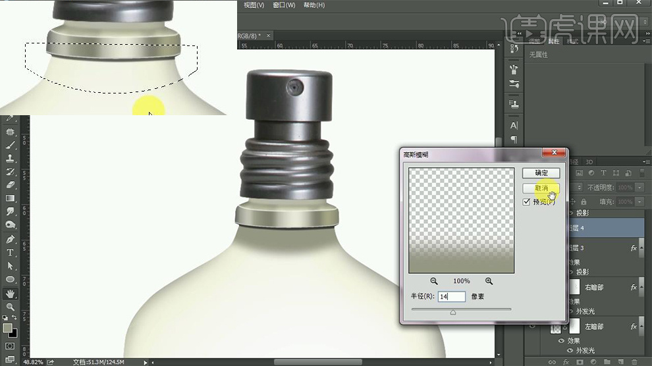652x366 pixels.
Task: Filter layers by pixel type
Action: click(580, 173)
